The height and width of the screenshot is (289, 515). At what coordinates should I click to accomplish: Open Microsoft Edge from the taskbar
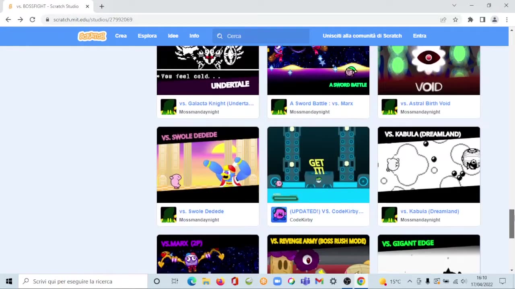pos(192,281)
